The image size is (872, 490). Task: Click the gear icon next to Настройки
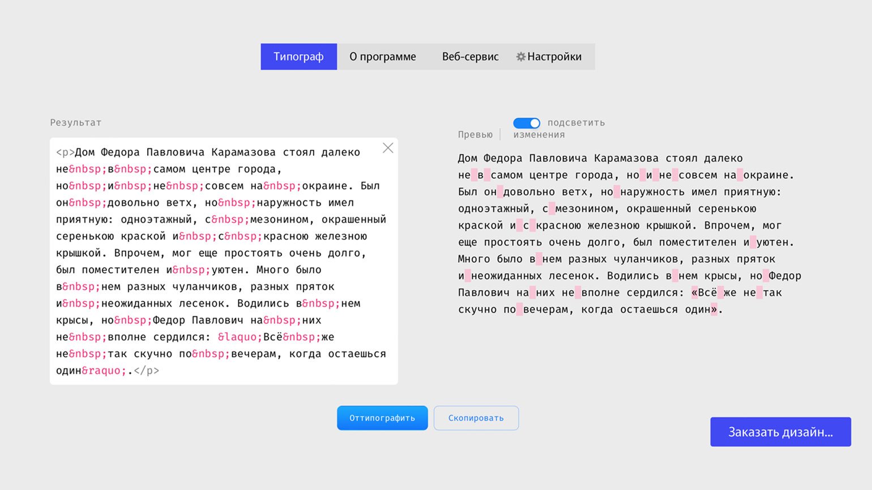pyautogui.click(x=521, y=57)
